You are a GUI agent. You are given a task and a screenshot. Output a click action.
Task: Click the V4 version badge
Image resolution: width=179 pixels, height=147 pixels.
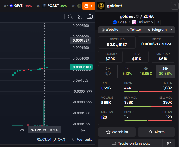pos(157,22)
